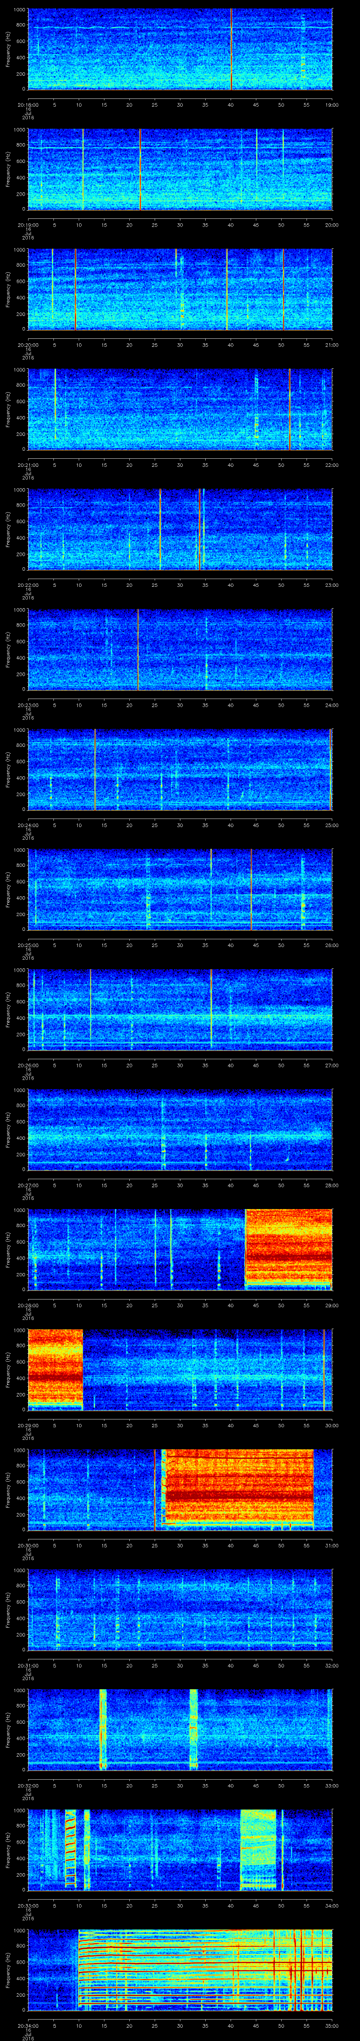
Task: Click the red vertical line at second 40 in 20:18 panel
Action: [231, 49]
